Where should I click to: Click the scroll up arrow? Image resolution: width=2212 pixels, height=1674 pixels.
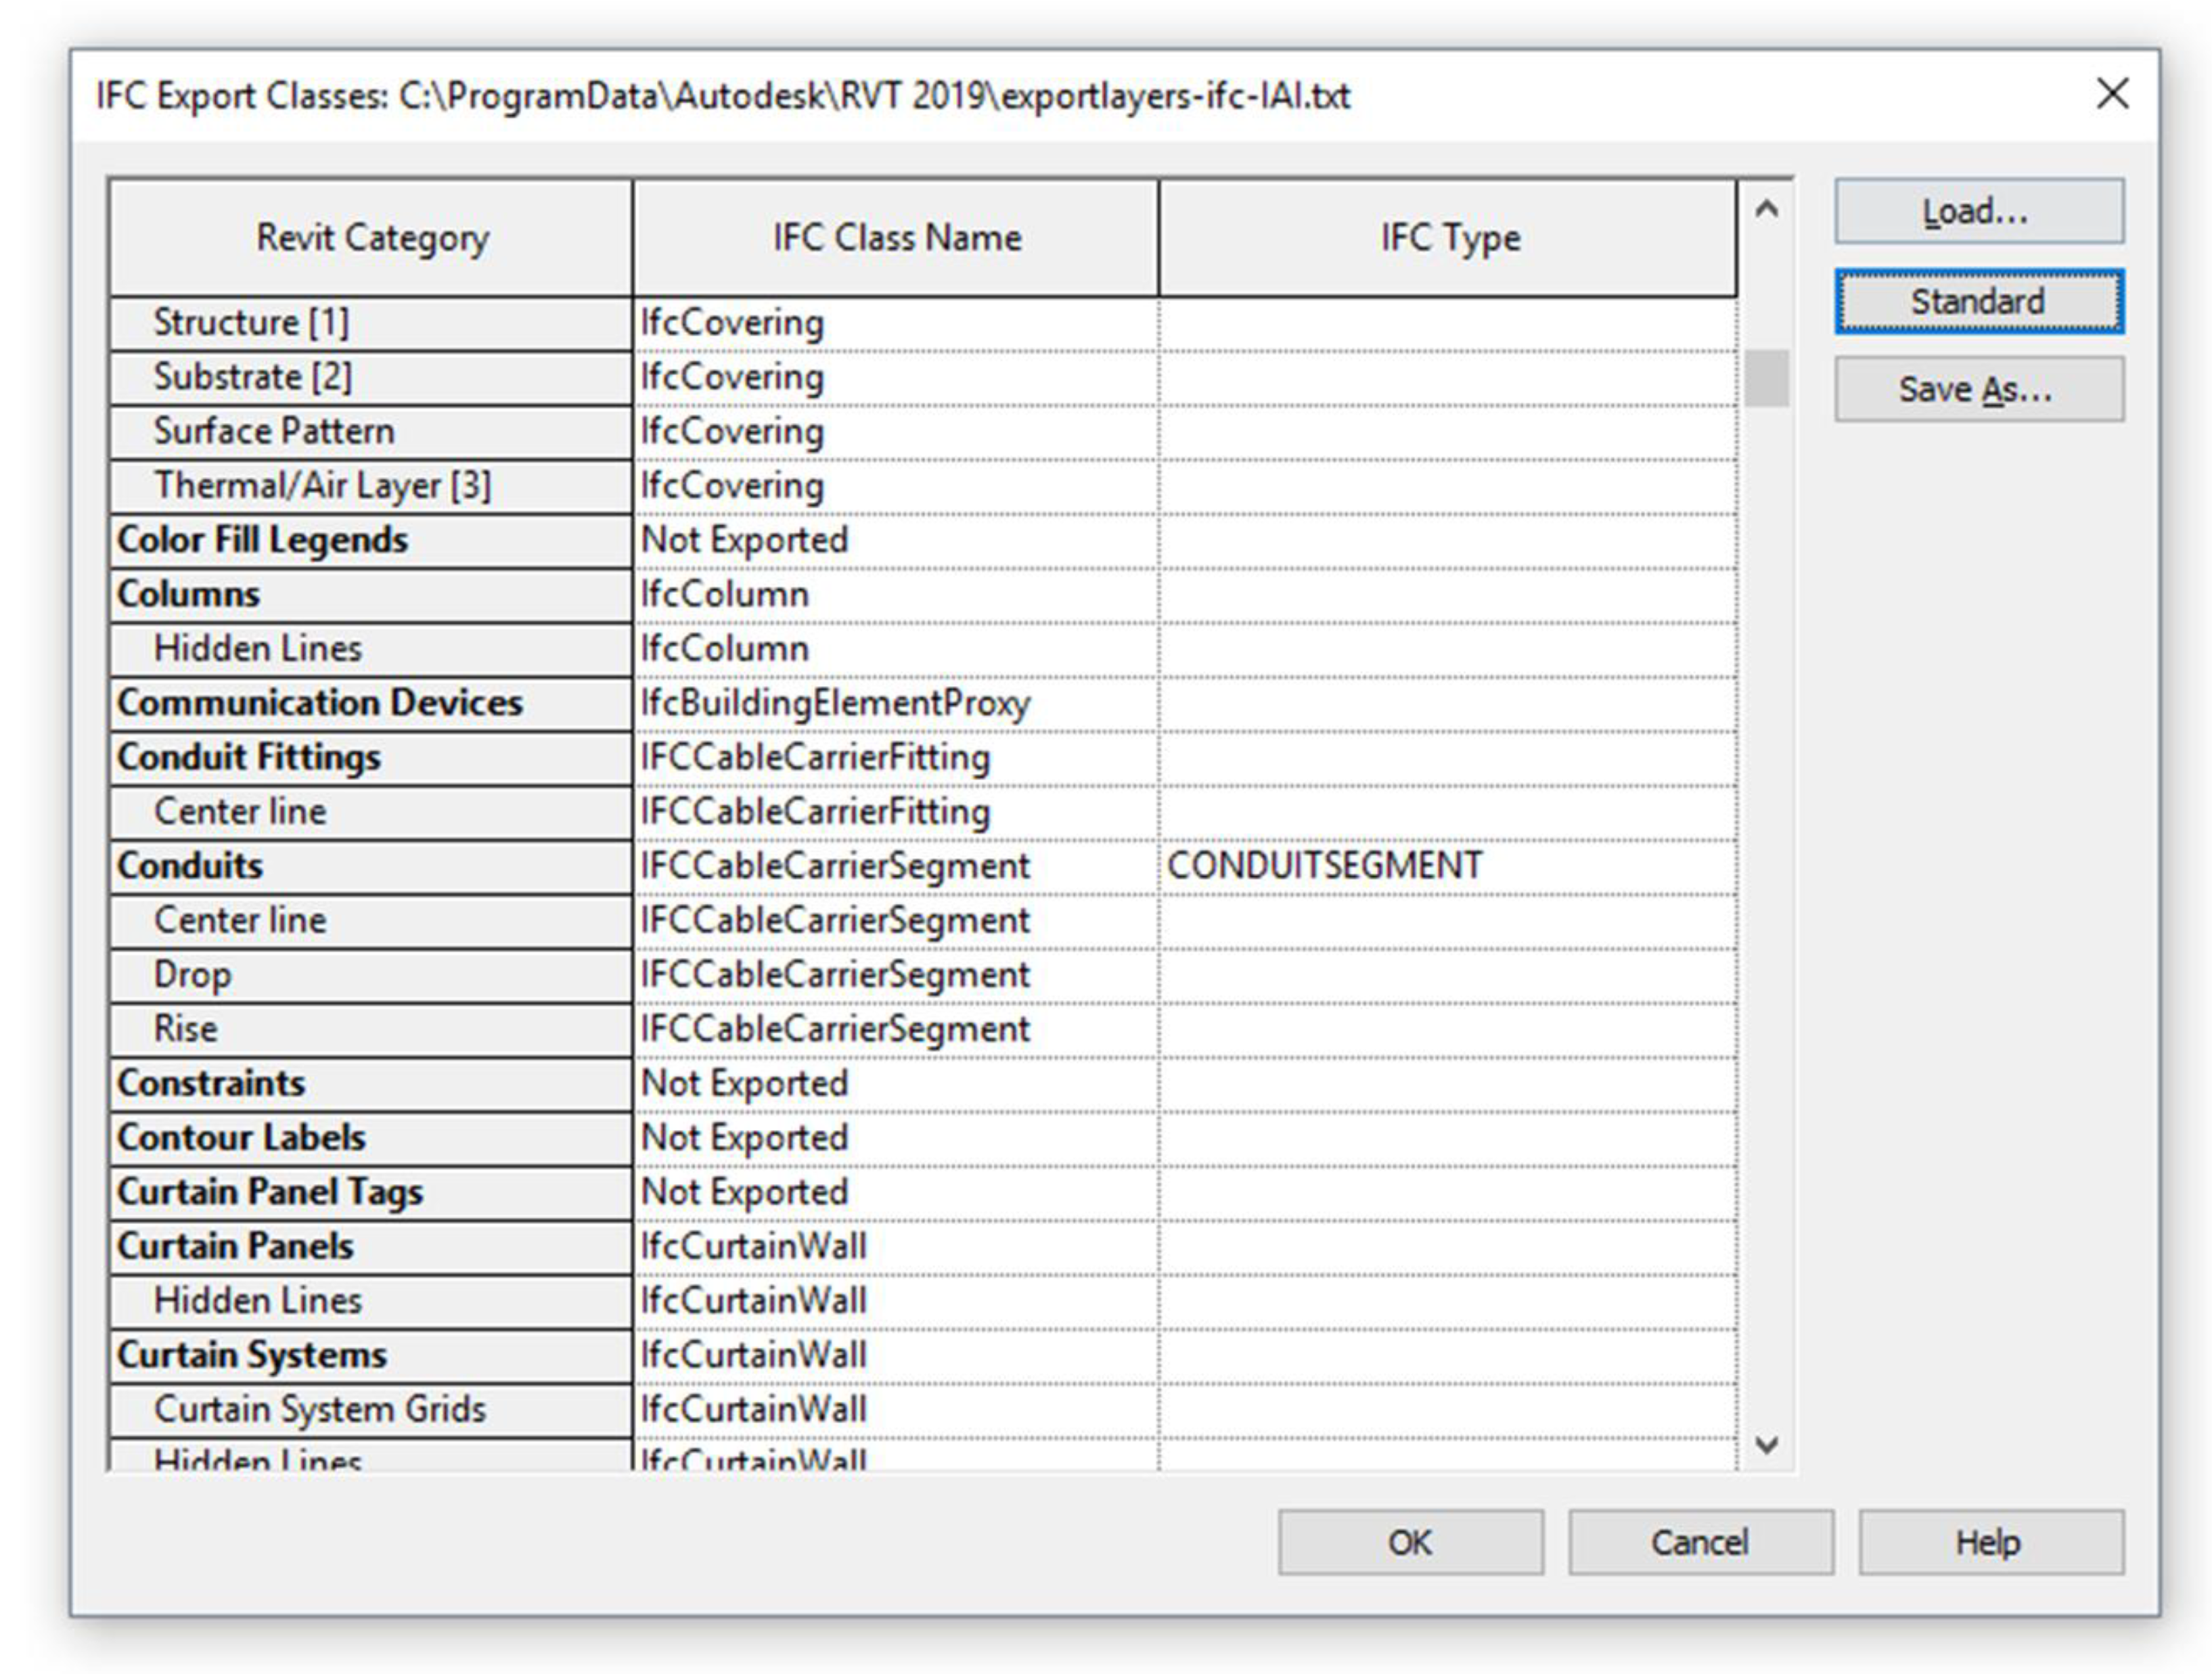click(x=1766, y=209)
